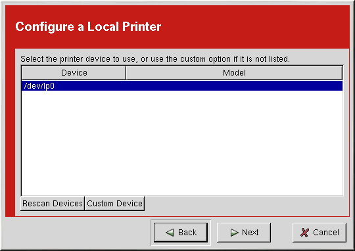
Task: Open the Custom Device option
Action: point(114,204)
